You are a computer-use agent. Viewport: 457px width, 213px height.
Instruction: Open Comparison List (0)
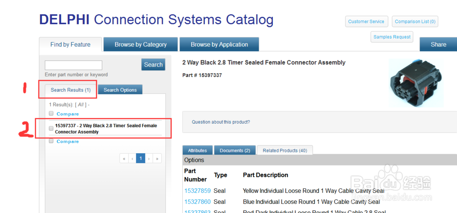tap(415, 21)
